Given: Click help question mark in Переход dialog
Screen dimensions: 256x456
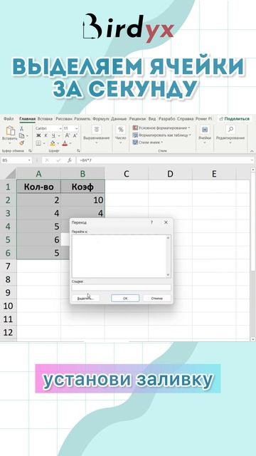Looking at the screenshot, I should 151,222.
